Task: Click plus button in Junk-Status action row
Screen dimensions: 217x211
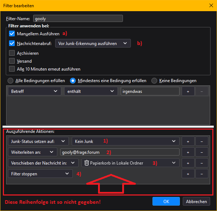Action: (188, 142)
